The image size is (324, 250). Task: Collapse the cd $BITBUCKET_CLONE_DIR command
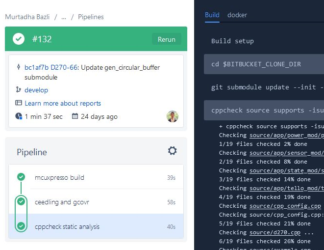pyautogui.click(x=264, y=64)
